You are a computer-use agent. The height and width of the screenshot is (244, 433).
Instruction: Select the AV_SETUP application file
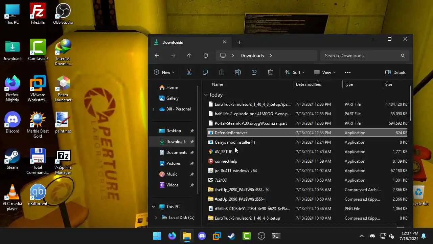point(307,152)
